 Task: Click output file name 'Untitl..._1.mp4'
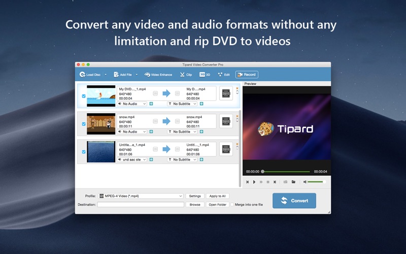pyautogui.click(x=197, y=145)
